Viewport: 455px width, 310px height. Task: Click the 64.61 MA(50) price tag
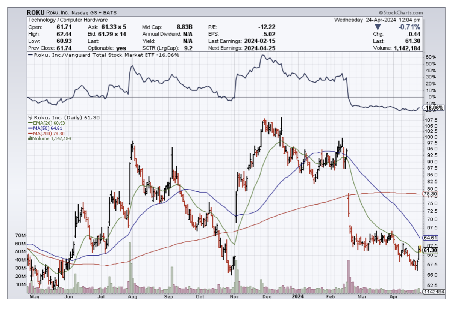point(429,238)
